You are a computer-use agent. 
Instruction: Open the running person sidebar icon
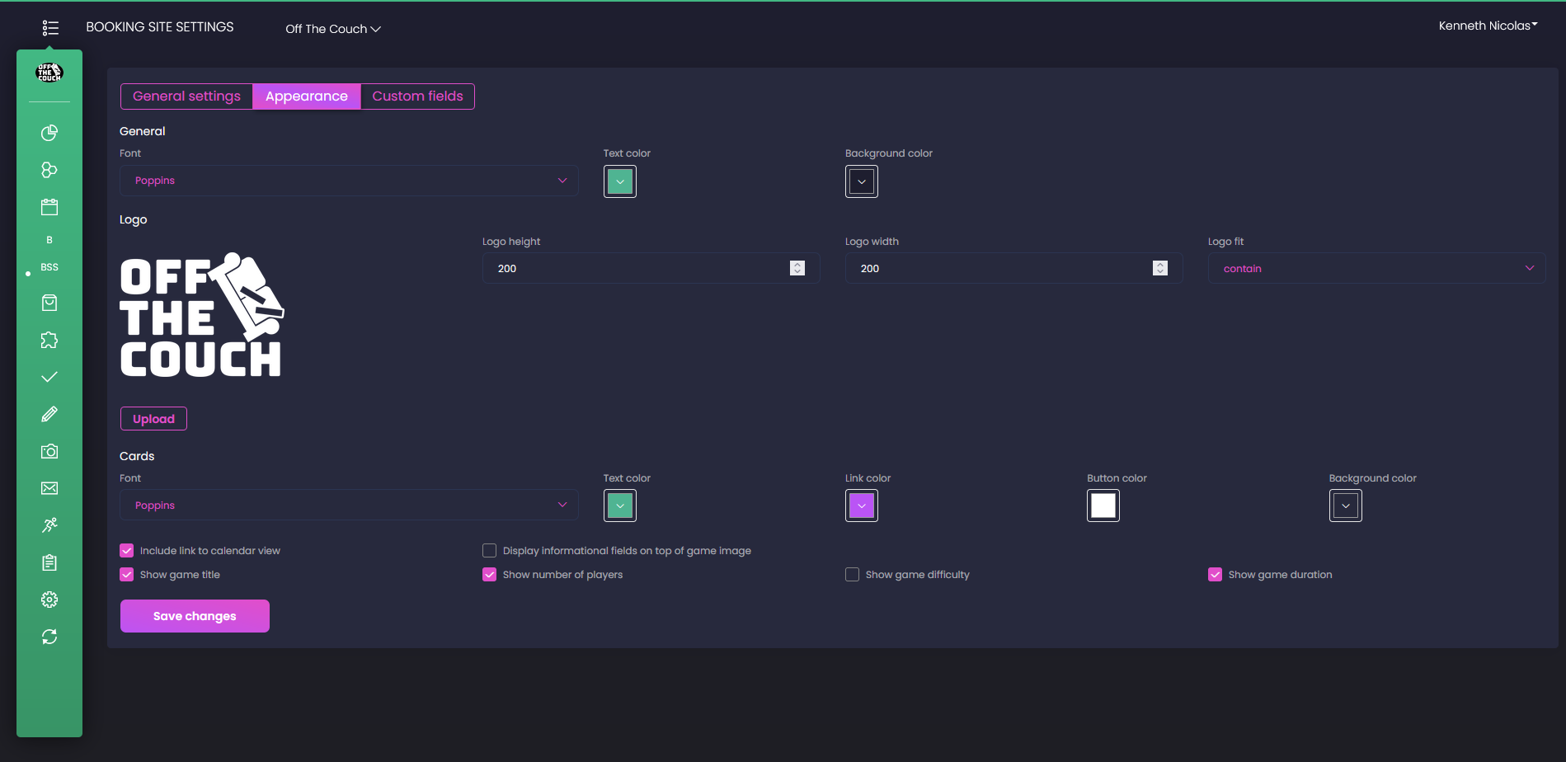49,525
